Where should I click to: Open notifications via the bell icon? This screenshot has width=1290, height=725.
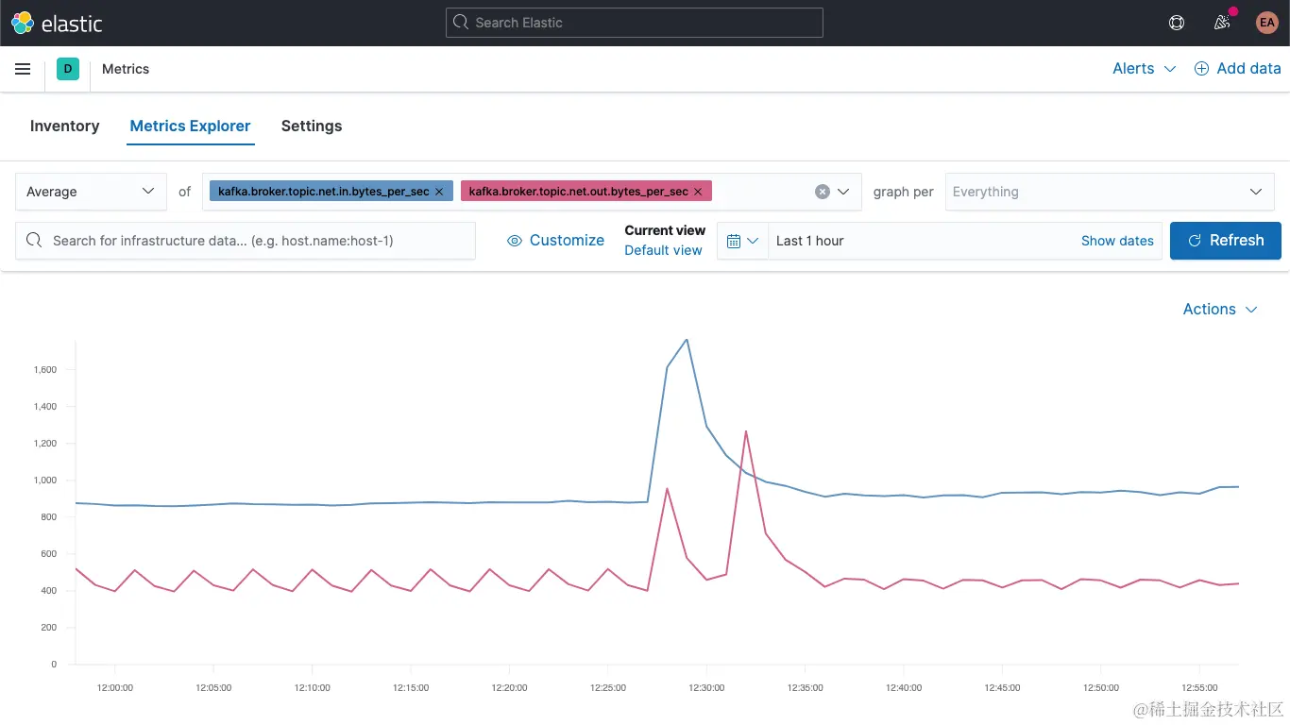[x=1221, y=22]
